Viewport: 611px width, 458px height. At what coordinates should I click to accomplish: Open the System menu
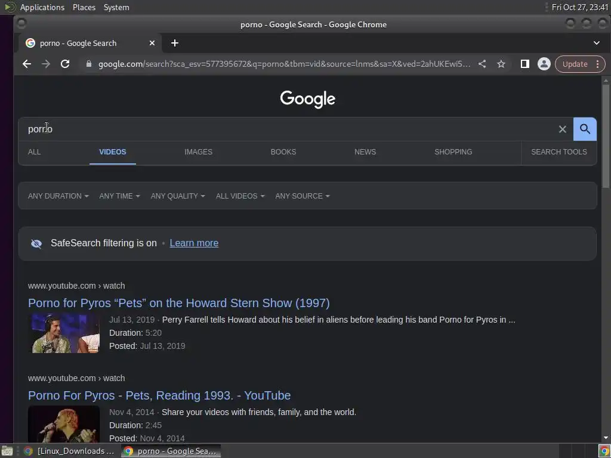116,7
